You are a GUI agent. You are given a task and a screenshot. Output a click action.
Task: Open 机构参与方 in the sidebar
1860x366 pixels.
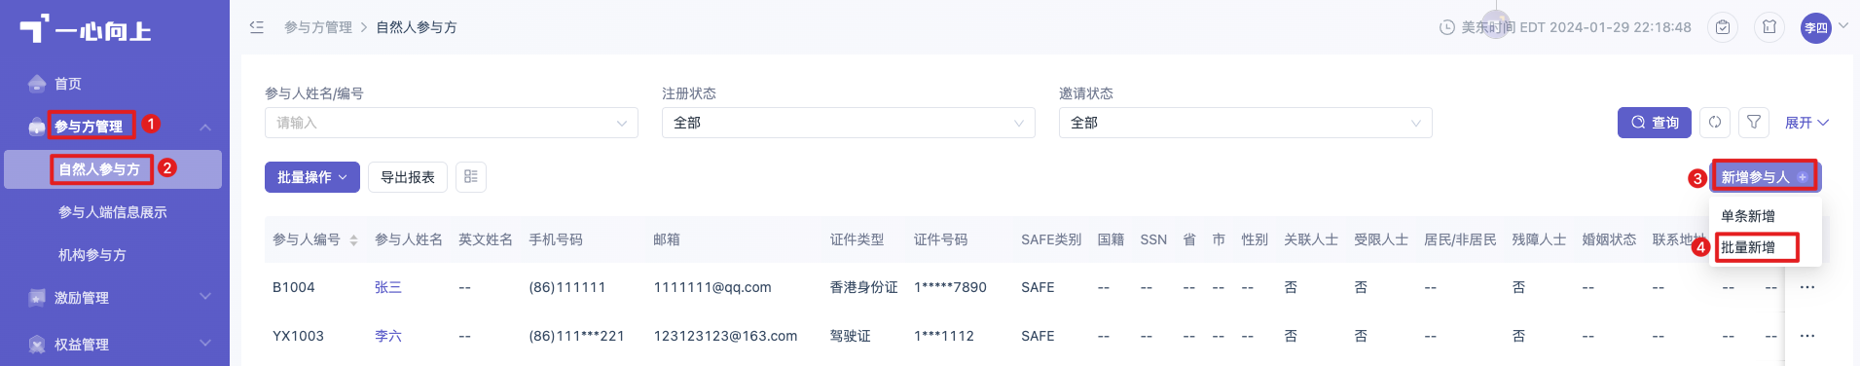tap(92, 255)
